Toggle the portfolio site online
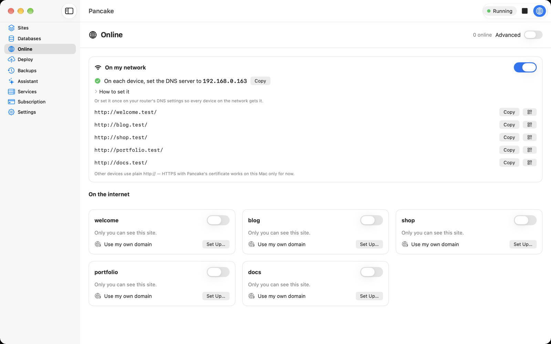Viewport: 551px width, 344px height. point(218,272)
